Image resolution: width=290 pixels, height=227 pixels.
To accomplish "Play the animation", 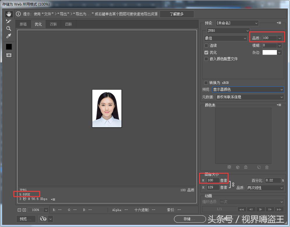I will coord(261,209).
